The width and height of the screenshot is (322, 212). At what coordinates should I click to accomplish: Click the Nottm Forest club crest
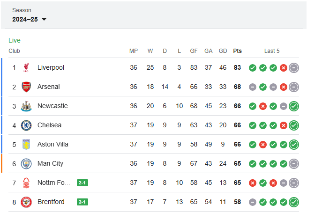pyautogui.click(x=26, y=183)
